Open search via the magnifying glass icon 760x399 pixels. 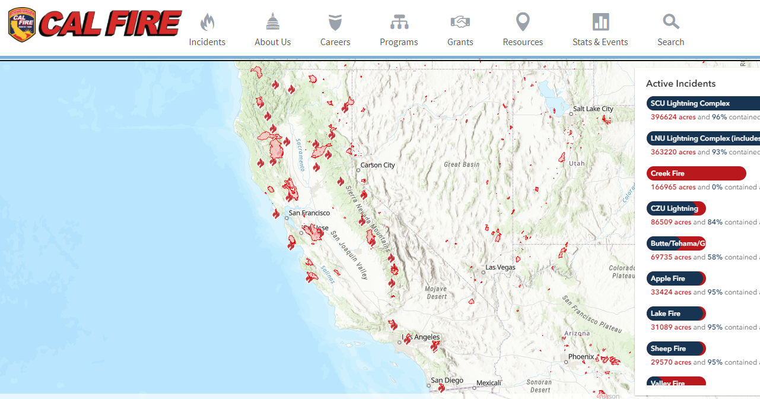(x=670, y=20)
